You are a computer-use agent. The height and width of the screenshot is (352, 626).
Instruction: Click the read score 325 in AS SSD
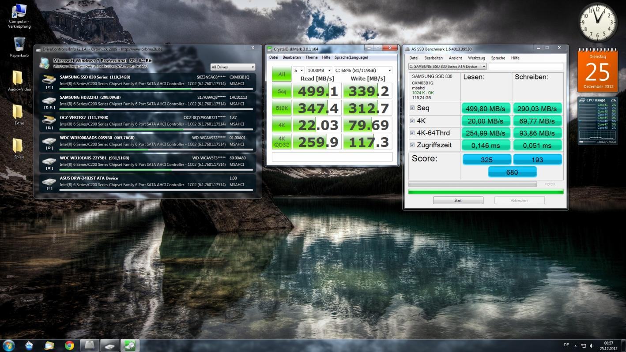486,160
